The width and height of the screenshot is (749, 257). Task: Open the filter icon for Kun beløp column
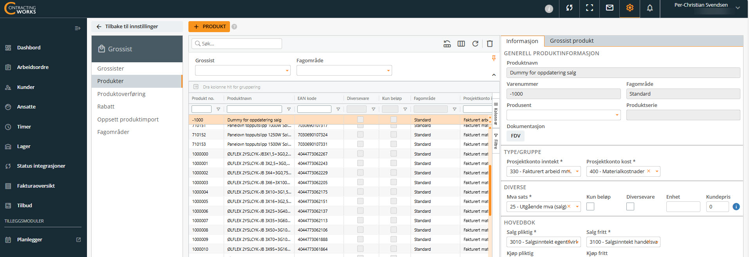405,109
